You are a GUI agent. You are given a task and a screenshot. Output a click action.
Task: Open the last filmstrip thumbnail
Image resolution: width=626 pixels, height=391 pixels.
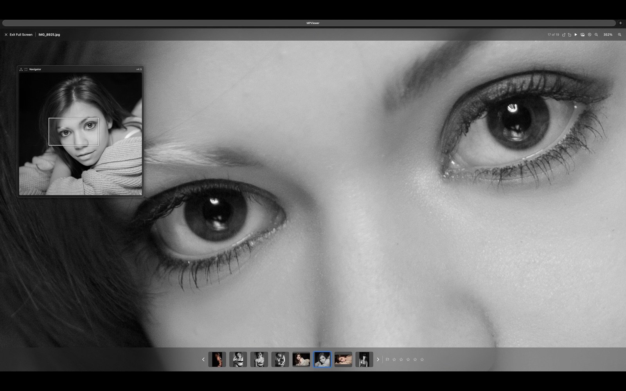pos(364,359)
